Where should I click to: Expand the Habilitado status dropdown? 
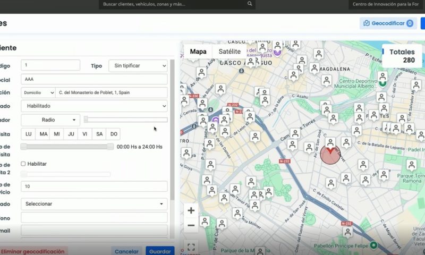pyautogui.click(x=94, y=106)
